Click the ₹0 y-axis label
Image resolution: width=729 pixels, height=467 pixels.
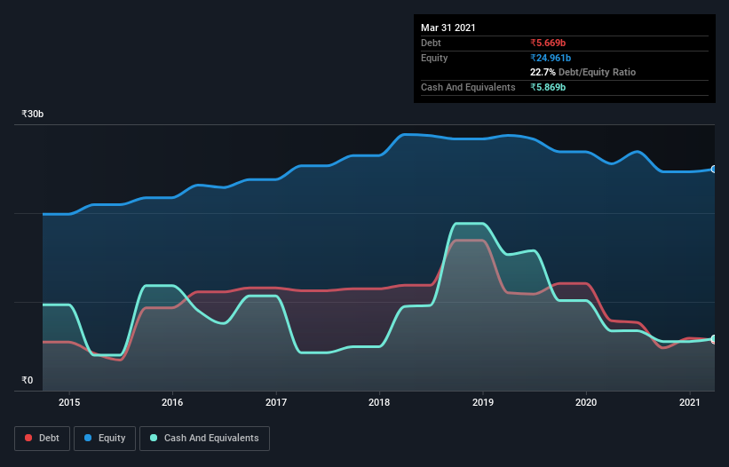pyautogui.click(x=28, y=380)
